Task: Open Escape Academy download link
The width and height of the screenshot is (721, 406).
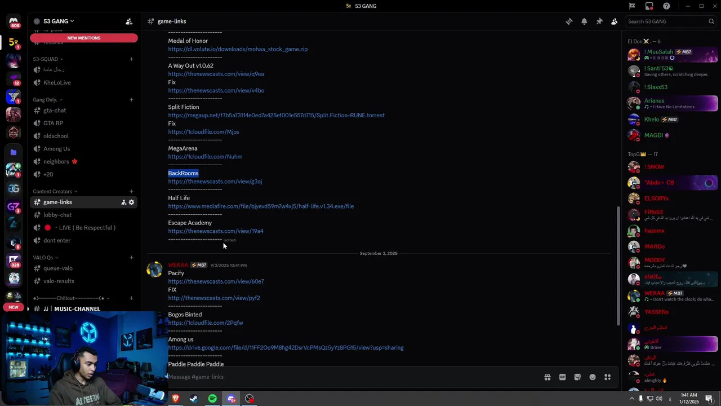Action: click(x=216, y=231)
